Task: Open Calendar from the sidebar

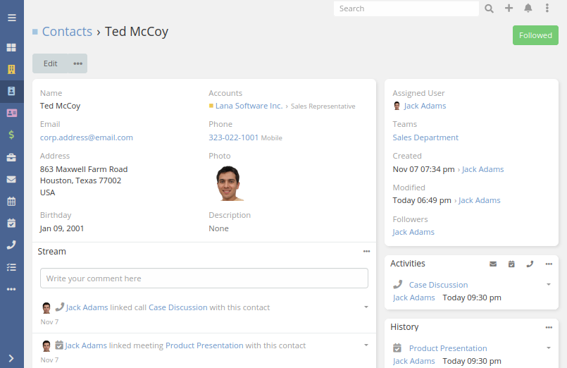Action: click(11, 202)
